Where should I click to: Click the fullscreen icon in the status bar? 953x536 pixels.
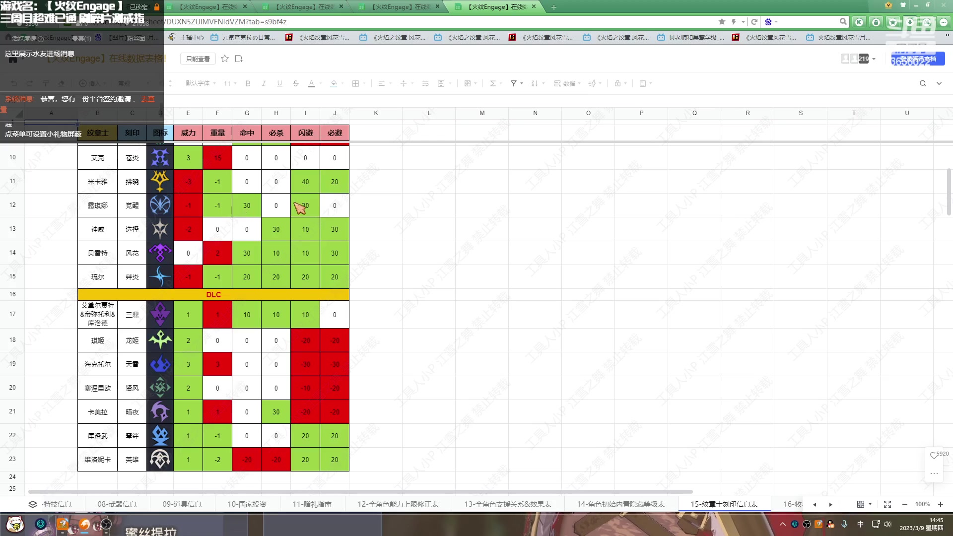click(887, 504)
